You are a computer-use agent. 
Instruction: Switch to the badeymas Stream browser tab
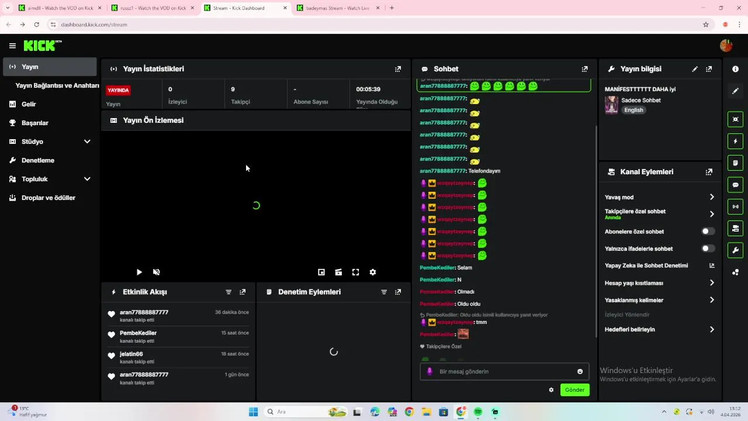point(338,8)
